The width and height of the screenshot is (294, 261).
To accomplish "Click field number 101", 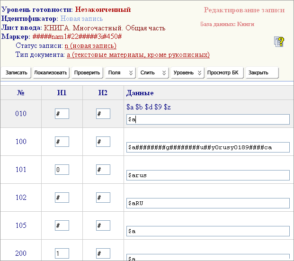I will pyautogui.click(x=21, y=170).
